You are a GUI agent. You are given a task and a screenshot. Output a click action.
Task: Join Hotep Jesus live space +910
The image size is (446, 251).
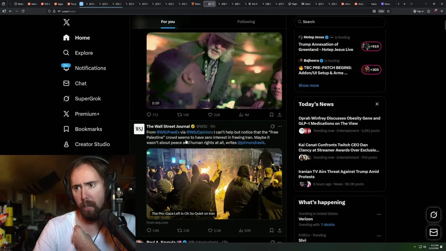pos(371,46)
